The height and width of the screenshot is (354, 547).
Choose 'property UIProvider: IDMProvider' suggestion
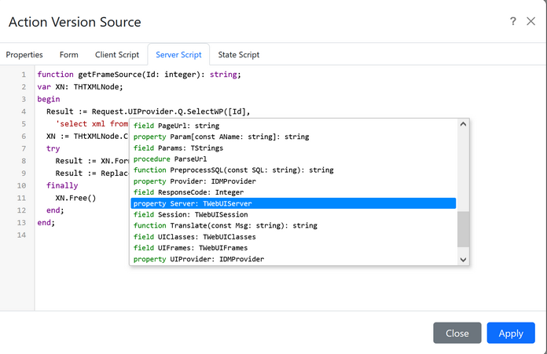[293, 259]
